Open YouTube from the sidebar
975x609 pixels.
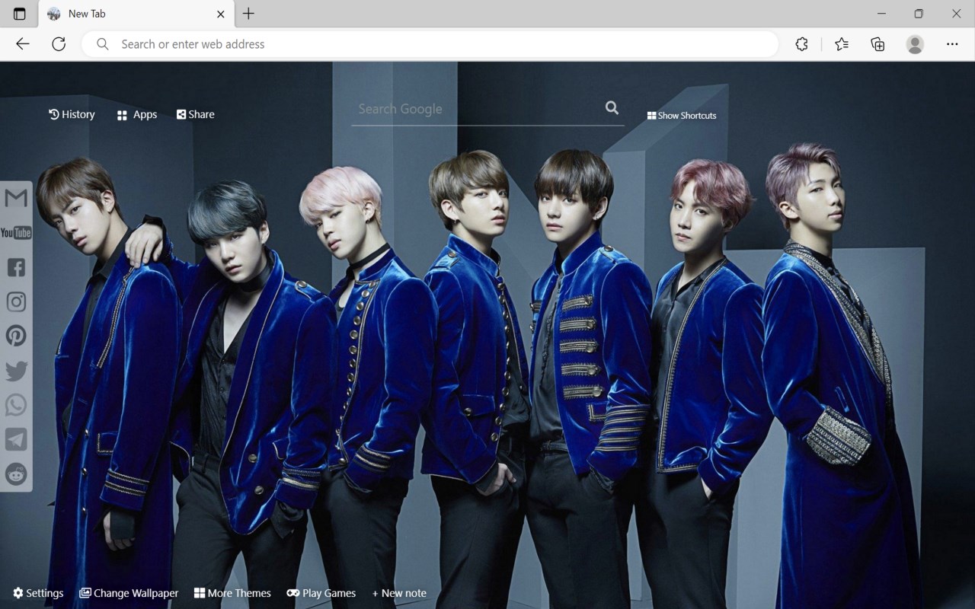point(16,232)
